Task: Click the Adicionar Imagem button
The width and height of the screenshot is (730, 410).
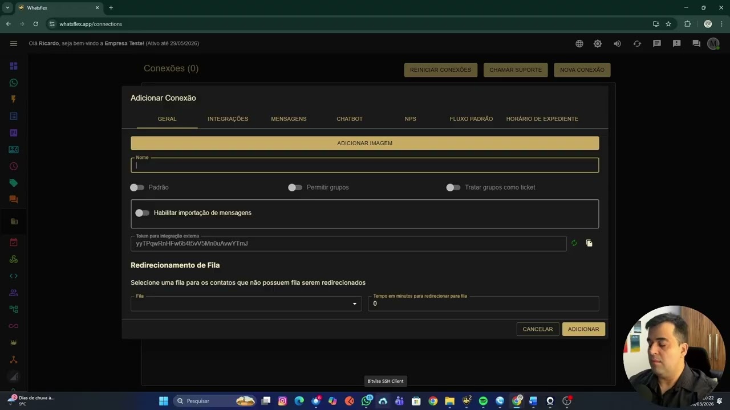Action: point(364,143)
